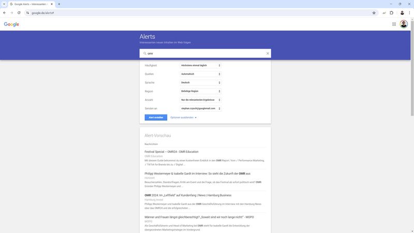Click the address bar URL
The height and width of the screenshot is (233, 414).
coord(43,12)
